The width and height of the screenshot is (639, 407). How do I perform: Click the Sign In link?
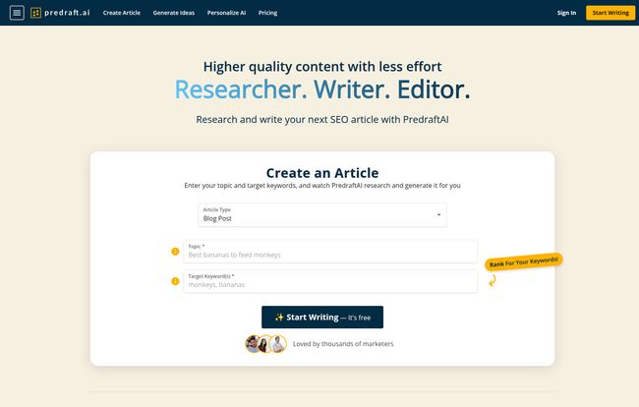click(566, 13)
